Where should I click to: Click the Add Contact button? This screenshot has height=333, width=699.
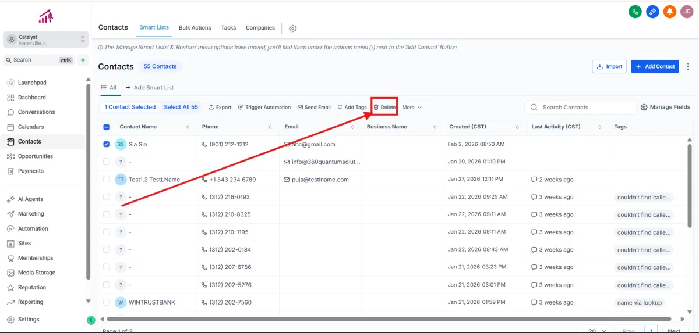[656, 66]
